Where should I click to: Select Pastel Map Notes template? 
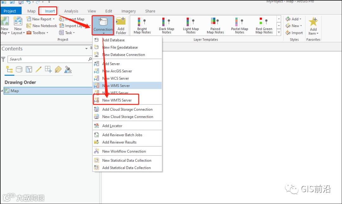click(x=239, y=26)
